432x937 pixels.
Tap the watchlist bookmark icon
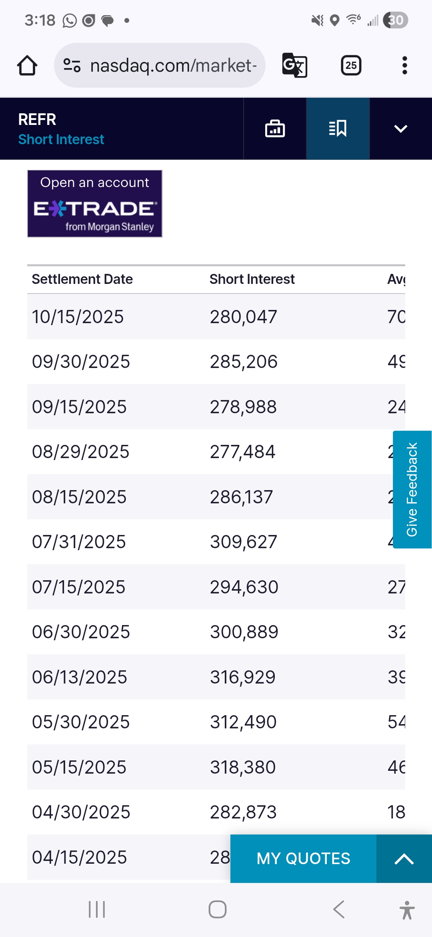point(338,129)
